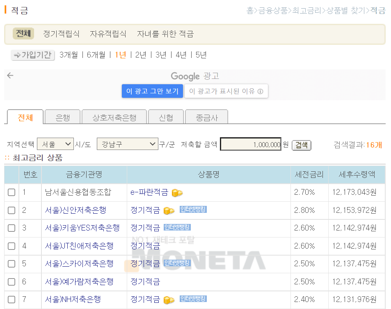The width and height of the screenshot is (391, 309).
Task: Click the 세전금리 column header
Action: pyautogui.click(x=309, y=174)
